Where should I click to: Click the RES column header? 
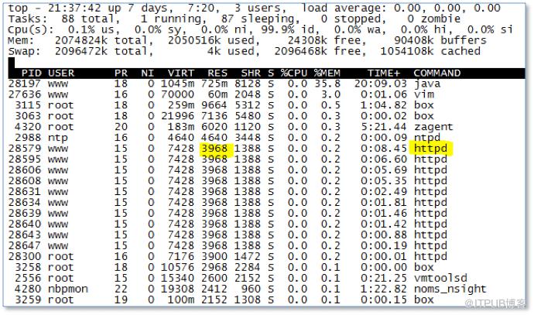[217, 73]
